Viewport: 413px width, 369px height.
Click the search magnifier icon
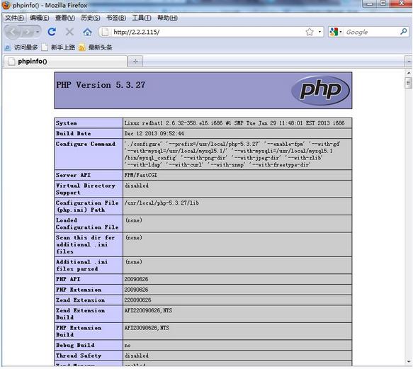(x=403, y=32)
